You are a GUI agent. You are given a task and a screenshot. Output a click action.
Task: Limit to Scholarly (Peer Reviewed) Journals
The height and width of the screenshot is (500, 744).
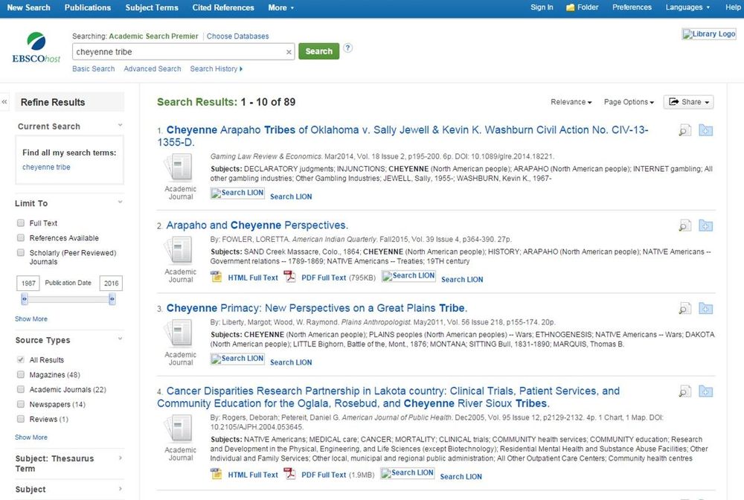click(21, 252)
